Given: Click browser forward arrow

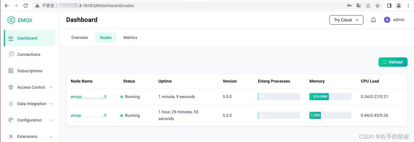Looking at the screenshot, I should 16,6.
